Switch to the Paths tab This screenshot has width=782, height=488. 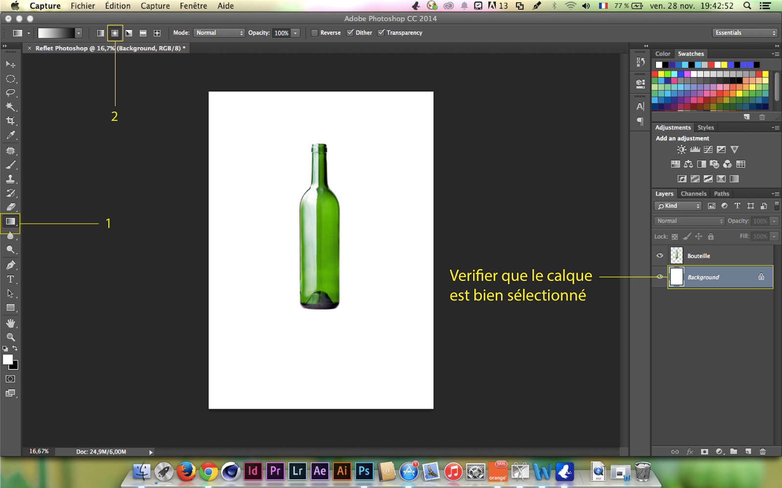(x=721, y=194)
